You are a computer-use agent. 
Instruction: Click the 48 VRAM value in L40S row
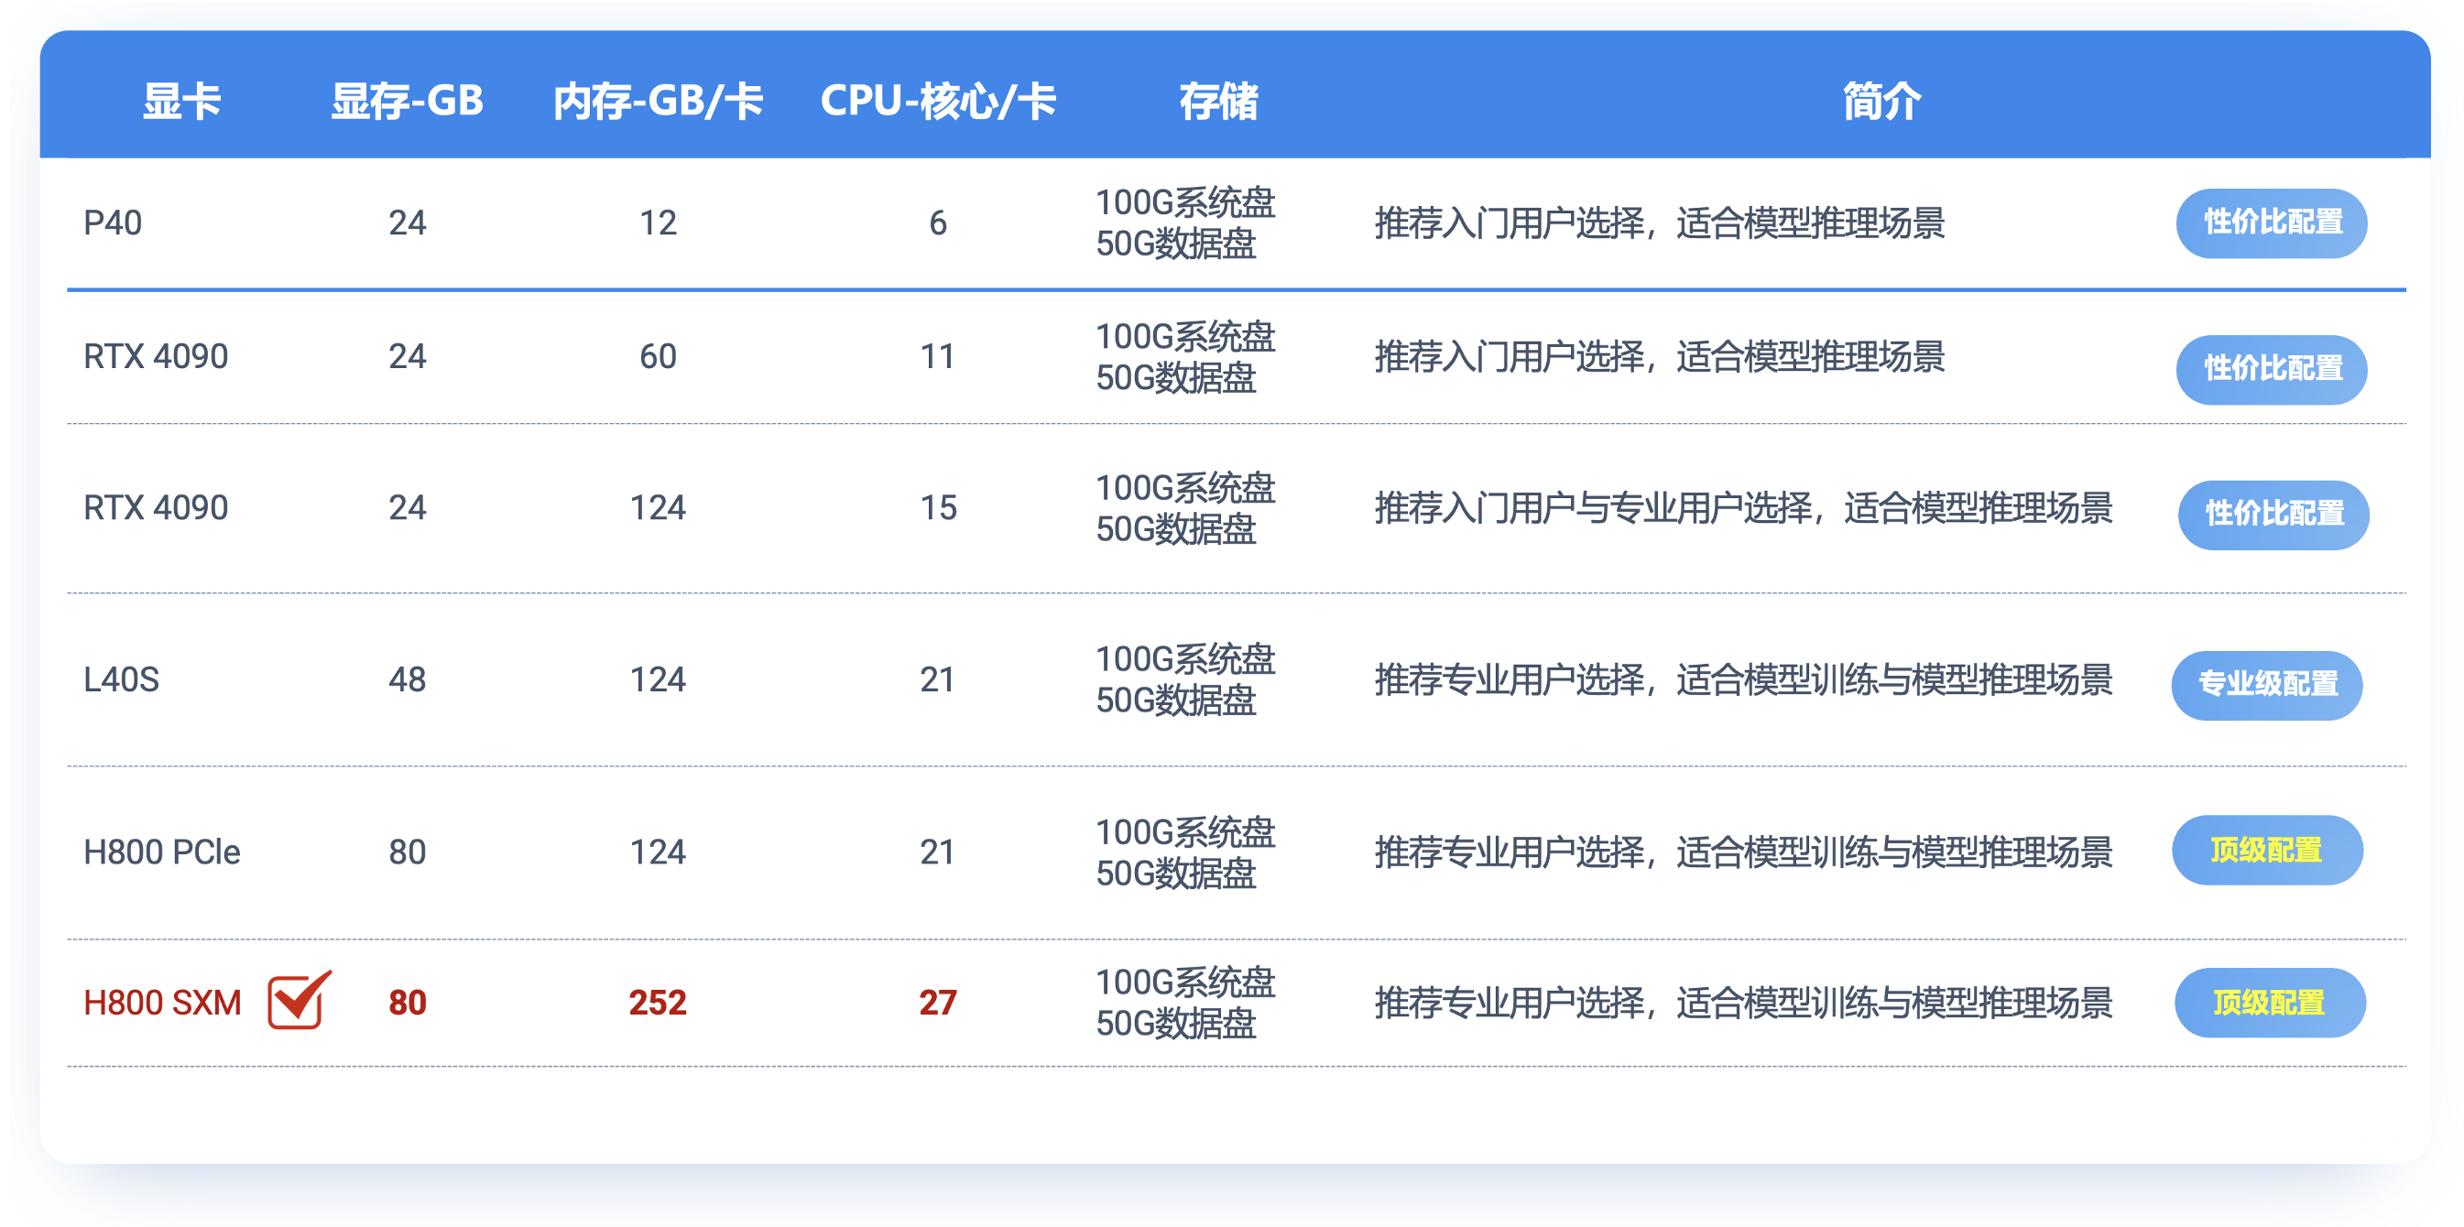point(408,680)
